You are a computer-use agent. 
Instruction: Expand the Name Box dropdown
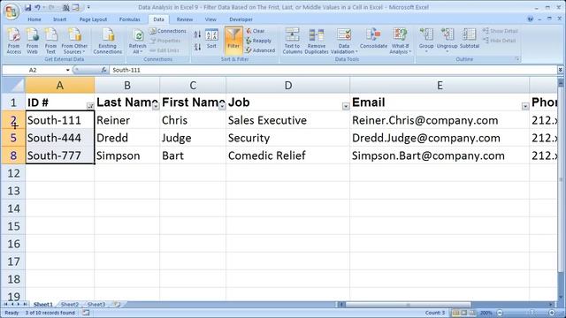coord(67,70)
